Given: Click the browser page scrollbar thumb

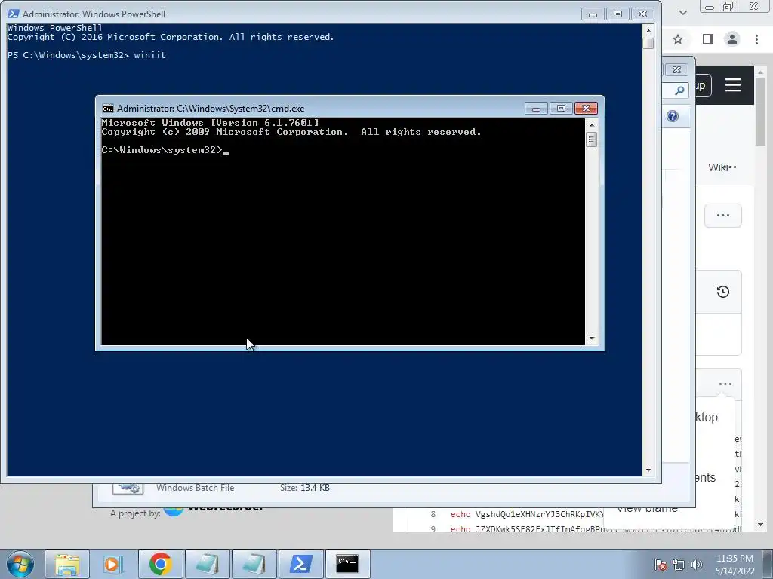Looking at the screenshot, I should (761, 112).
